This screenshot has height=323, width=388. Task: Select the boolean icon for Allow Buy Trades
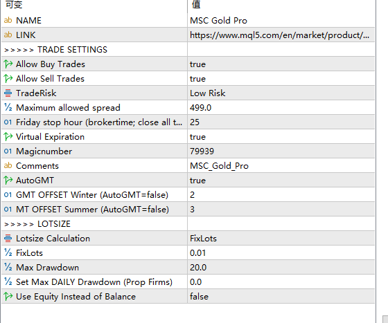[x=8, y=64]
